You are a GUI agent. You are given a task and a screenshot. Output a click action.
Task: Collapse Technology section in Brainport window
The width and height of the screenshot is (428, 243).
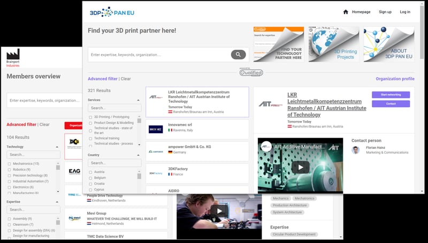[x=57, y=147]
